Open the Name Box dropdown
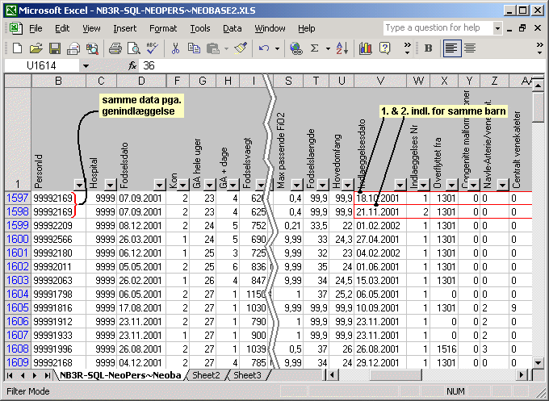Screen dimensions: 549x401 coord(86,66)
